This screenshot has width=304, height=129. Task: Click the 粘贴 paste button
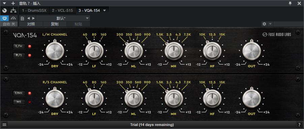(x=78, y=24)
